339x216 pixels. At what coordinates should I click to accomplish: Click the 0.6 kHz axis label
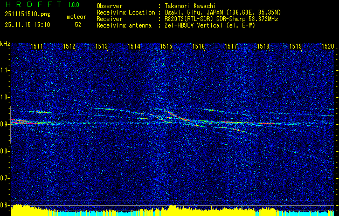coord(4,205)
